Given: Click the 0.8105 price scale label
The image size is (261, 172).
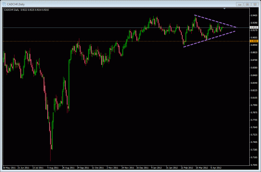Looking at the screenshot, I should click(x=254, y=98).
